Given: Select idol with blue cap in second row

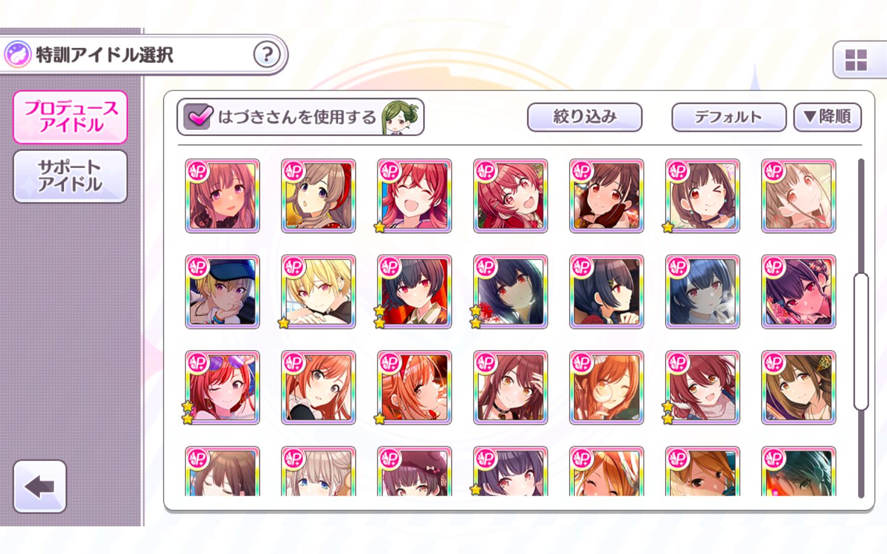Looking at the screenshot, I should click(x=222, y=292).
